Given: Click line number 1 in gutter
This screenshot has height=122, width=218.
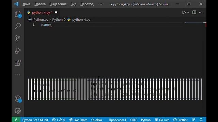Looking at the screenshot, I should pos(34,25).
